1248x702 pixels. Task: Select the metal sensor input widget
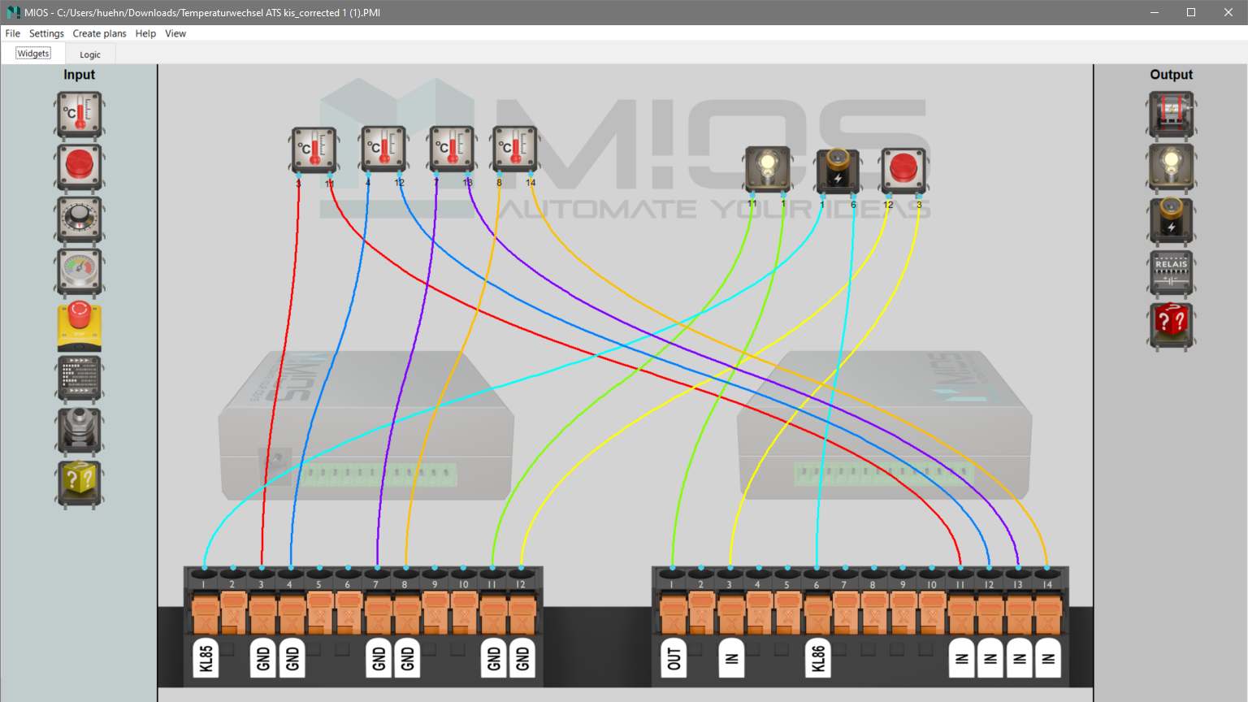tap(80, 431)
